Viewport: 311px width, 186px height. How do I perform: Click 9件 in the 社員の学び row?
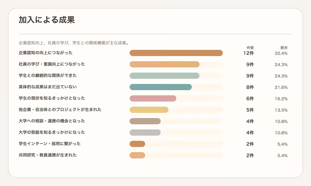[250, 65]
